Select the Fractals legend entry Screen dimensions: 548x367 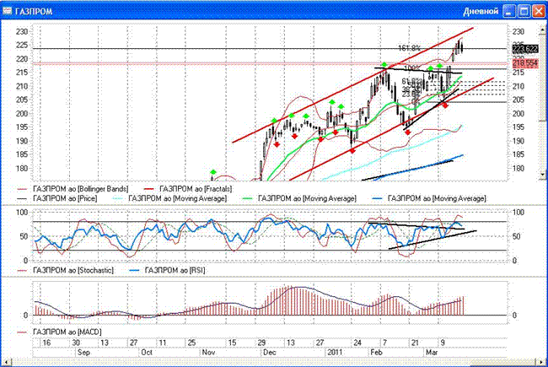tap(188, 189)
